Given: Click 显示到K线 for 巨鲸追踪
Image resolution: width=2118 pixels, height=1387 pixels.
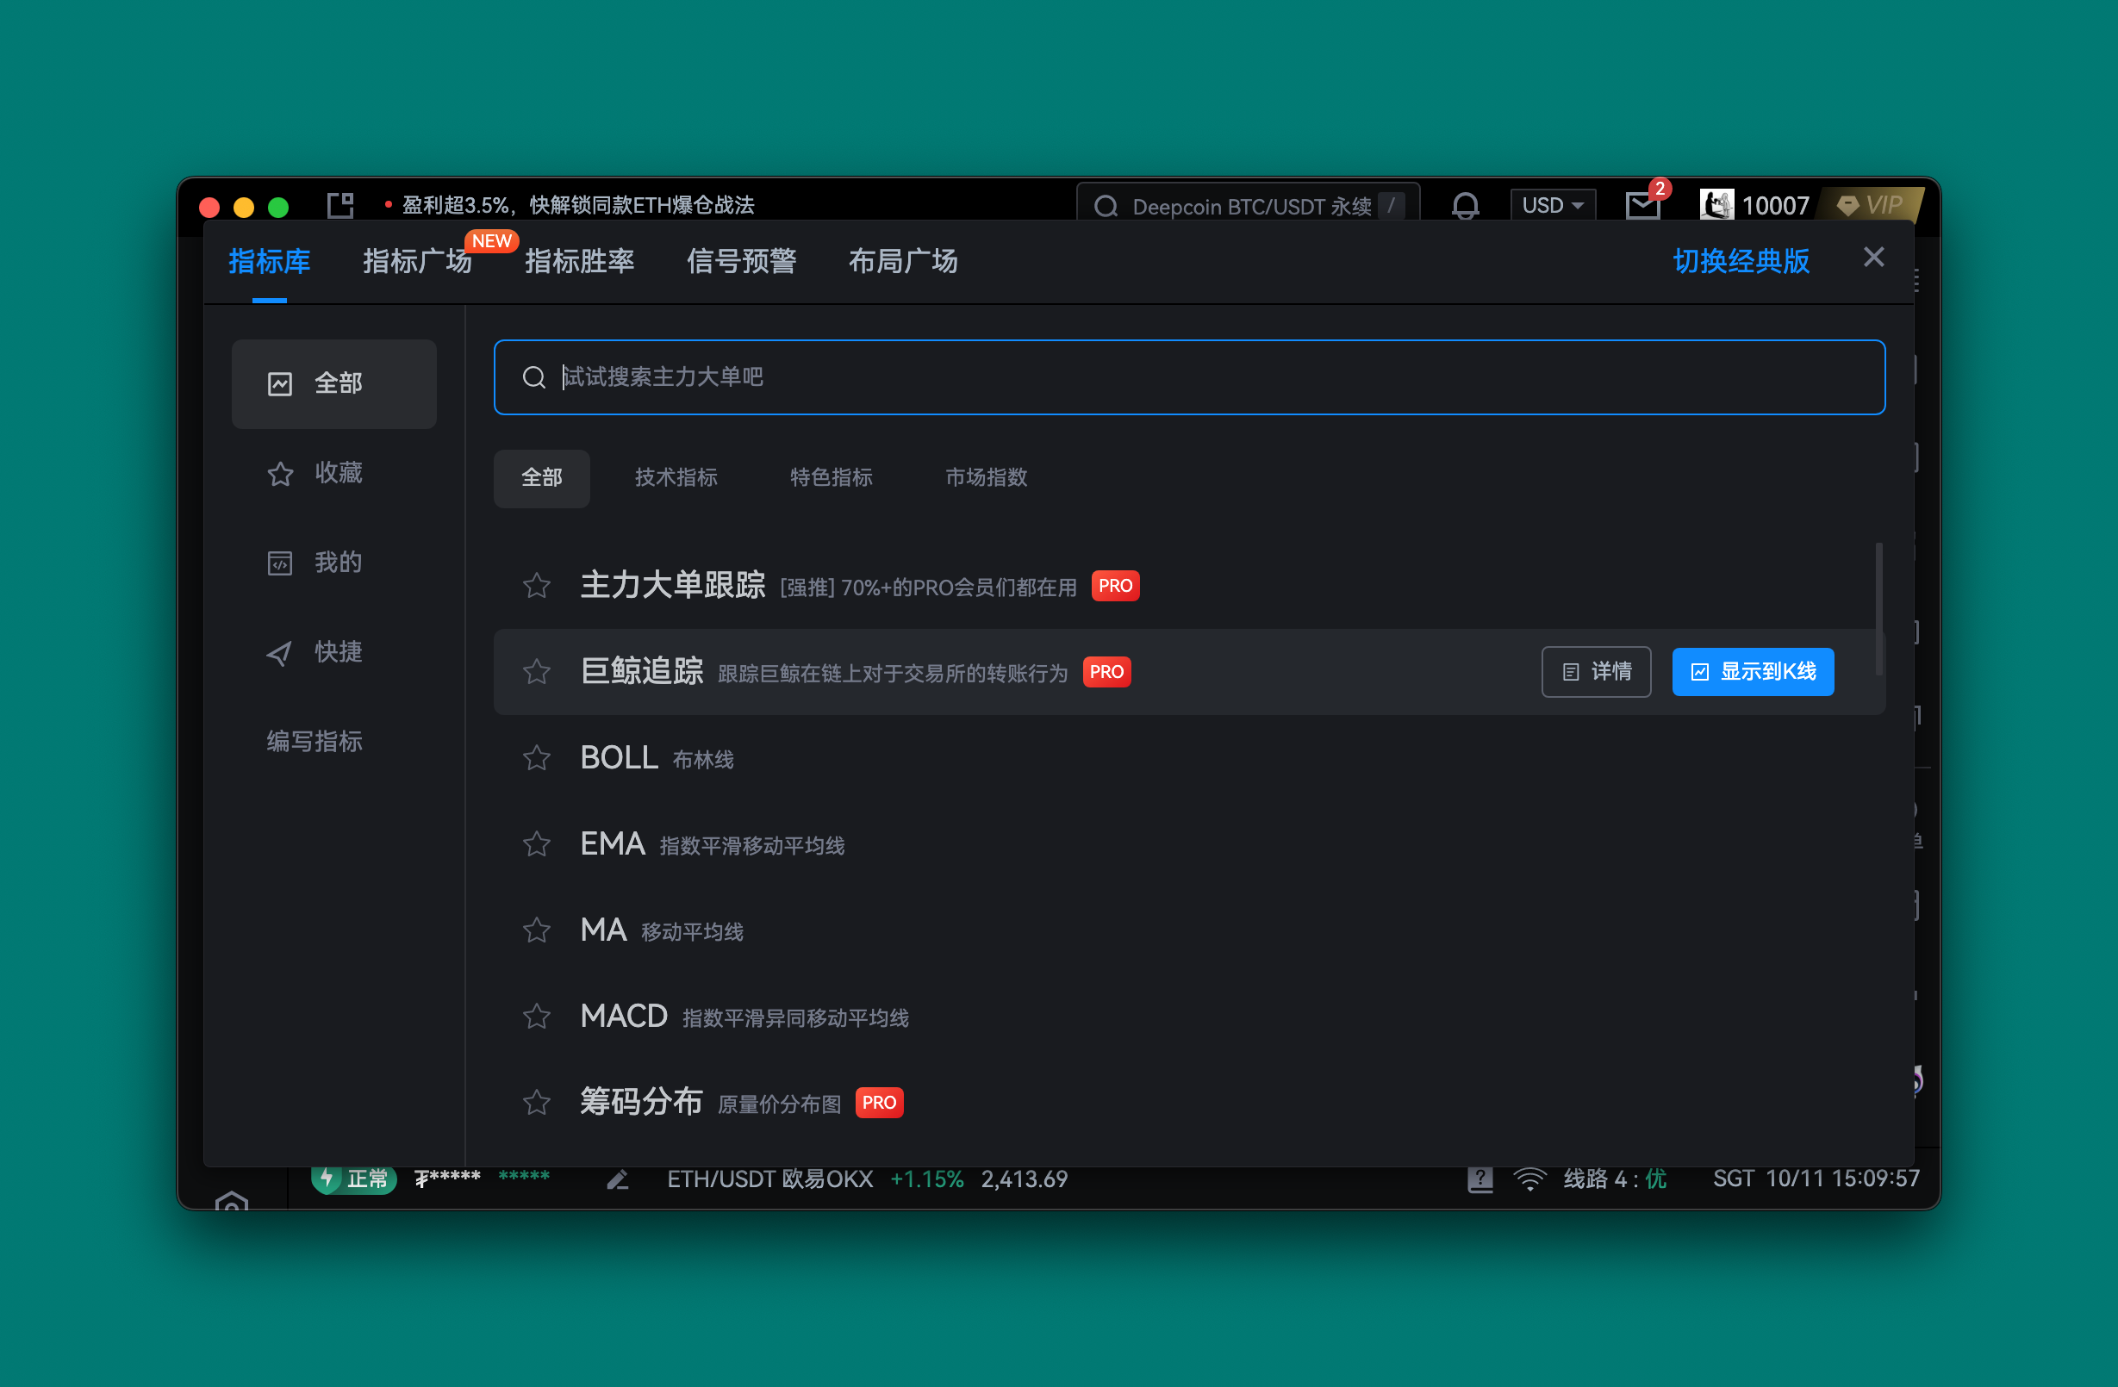Looking at the screenshot, I should point(1754,672).
